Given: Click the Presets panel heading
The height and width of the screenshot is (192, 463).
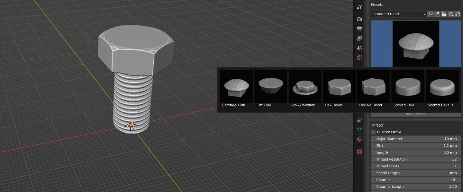Looking at the screenshot, I should coord(377,5).
